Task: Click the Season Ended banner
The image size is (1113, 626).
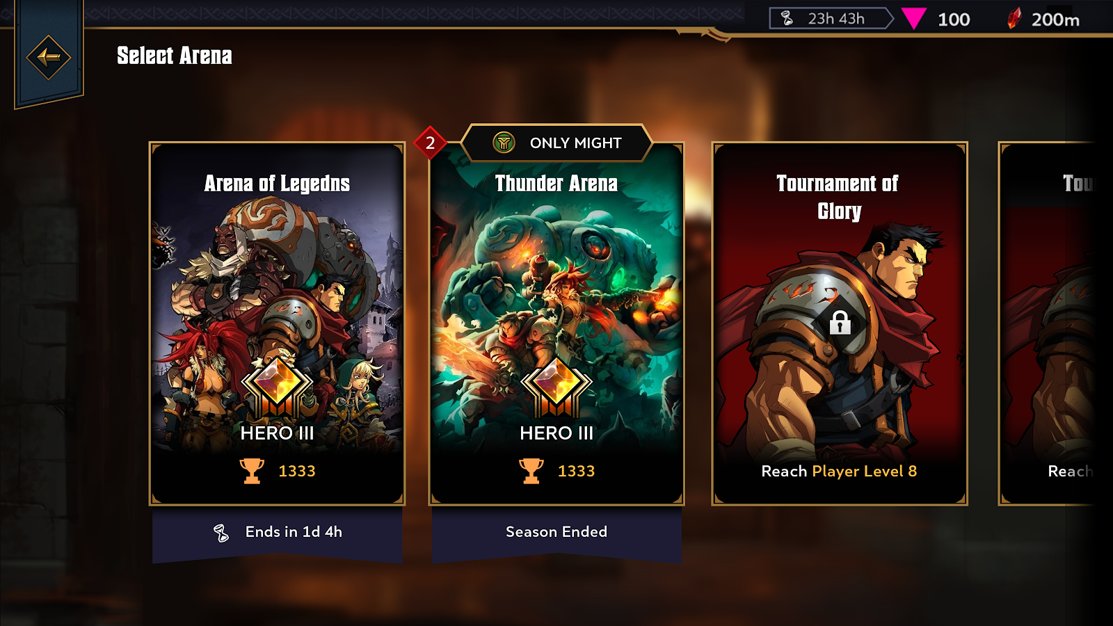Action: (x=556, y=533)
